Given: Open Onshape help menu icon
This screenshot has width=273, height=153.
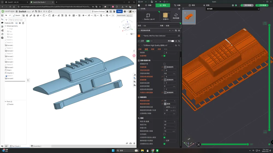Looking at the screenshot, I should click(x=125, y=11).
